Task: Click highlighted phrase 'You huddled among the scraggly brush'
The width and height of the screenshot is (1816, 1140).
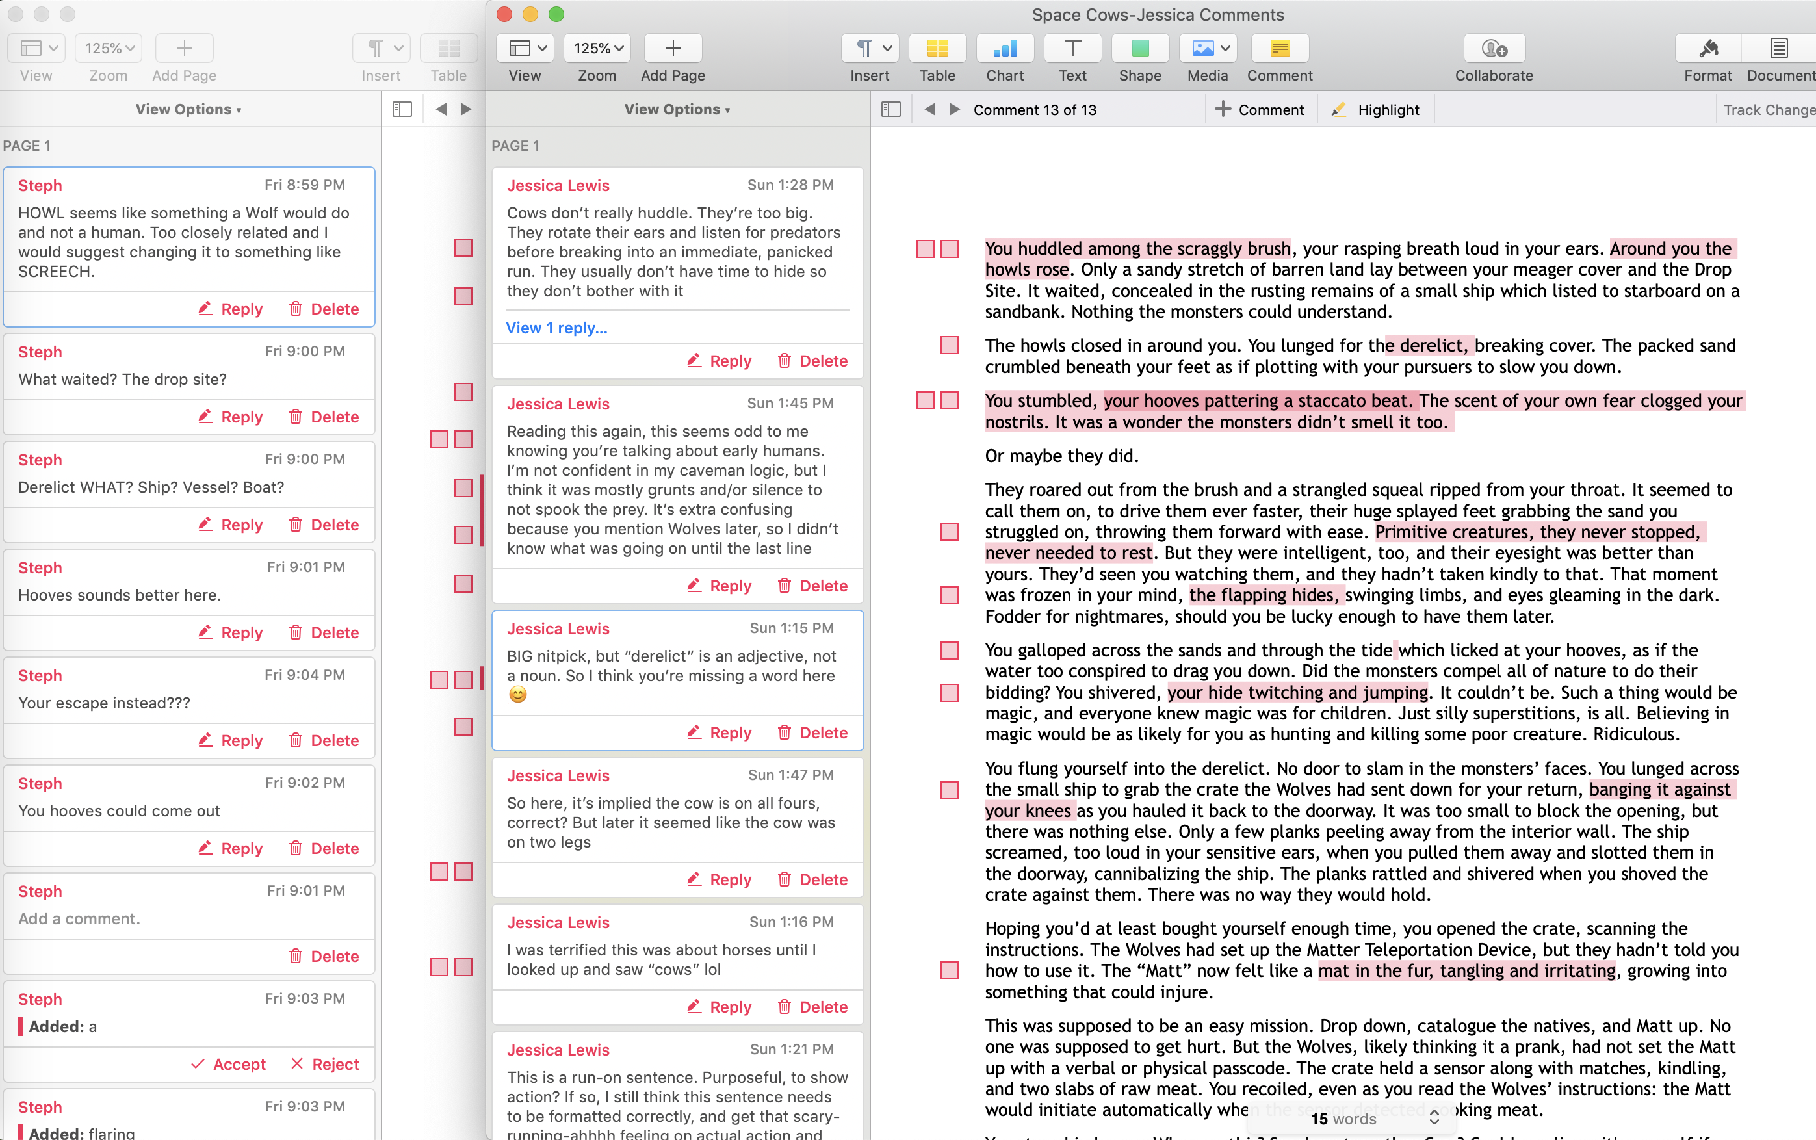Action: tap(1137, 249)
